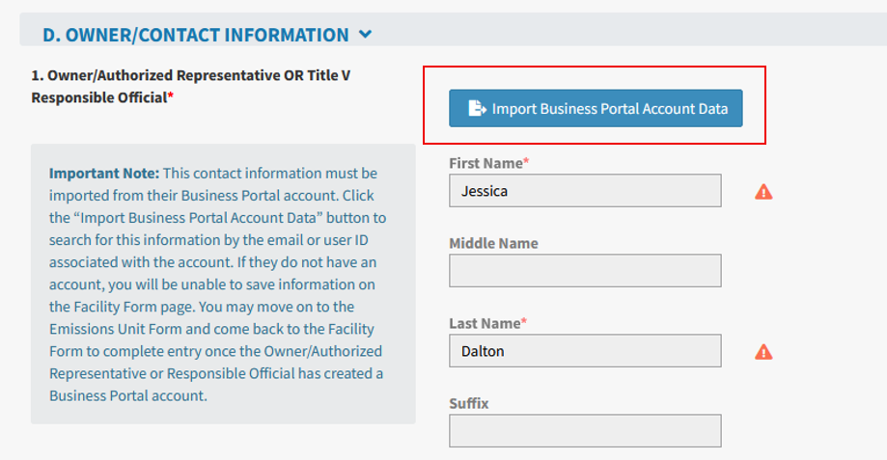Click the First Name field label

pos(485,163)
